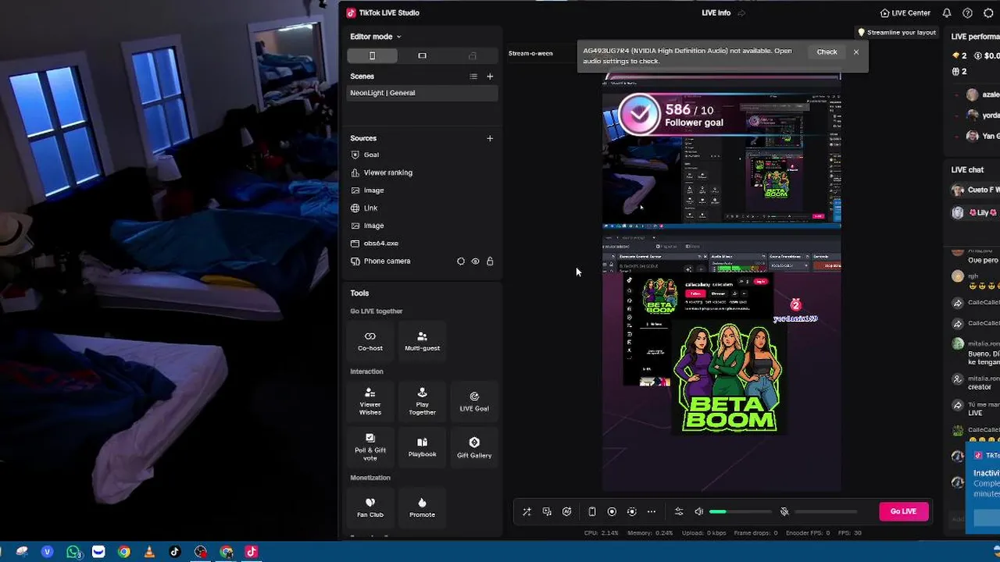Add a new source with the plus icon

490,138
